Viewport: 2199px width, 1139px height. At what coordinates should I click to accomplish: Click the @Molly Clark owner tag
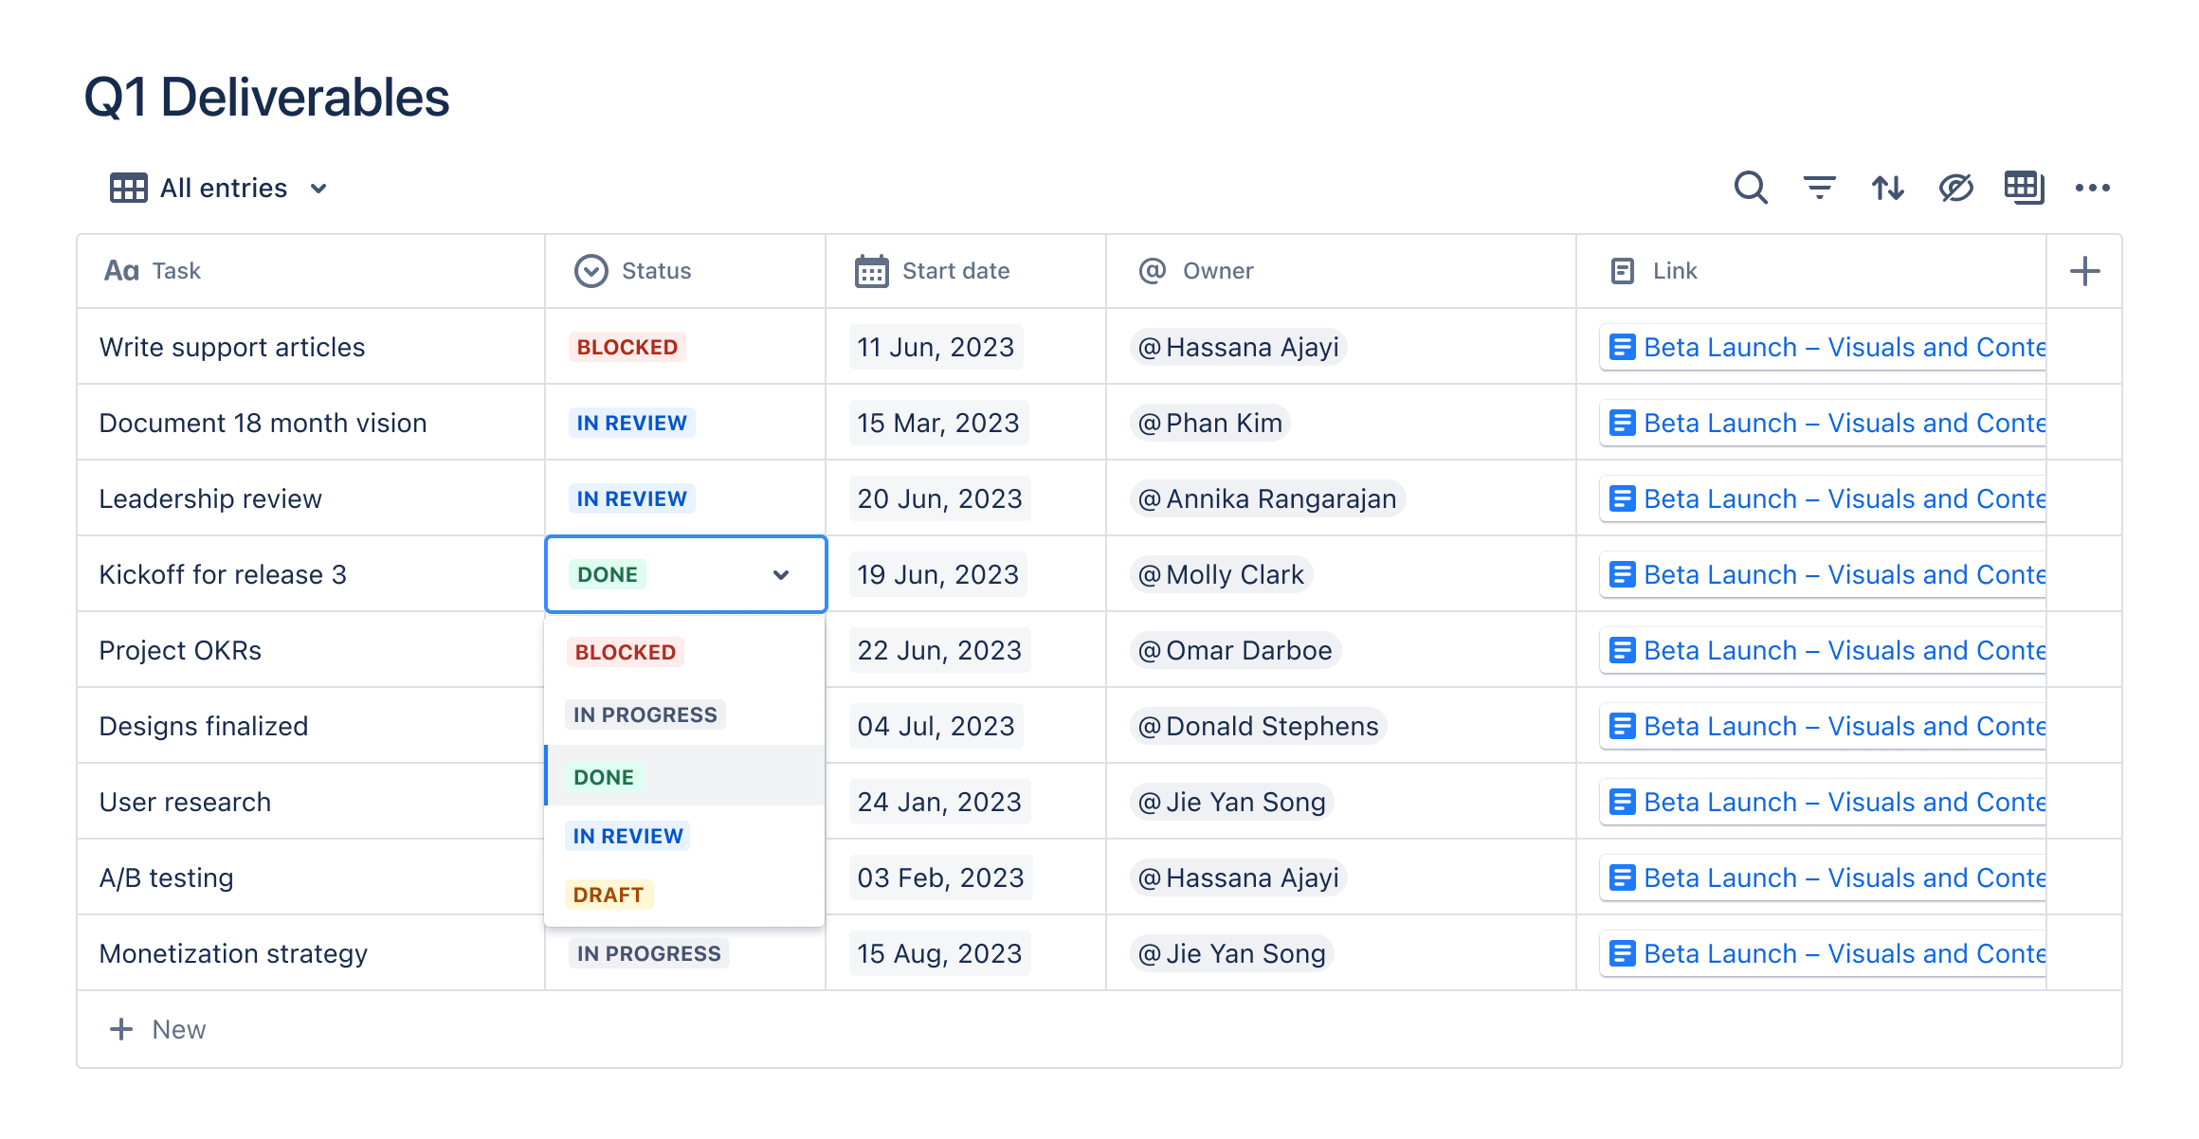coord(1220,574)
